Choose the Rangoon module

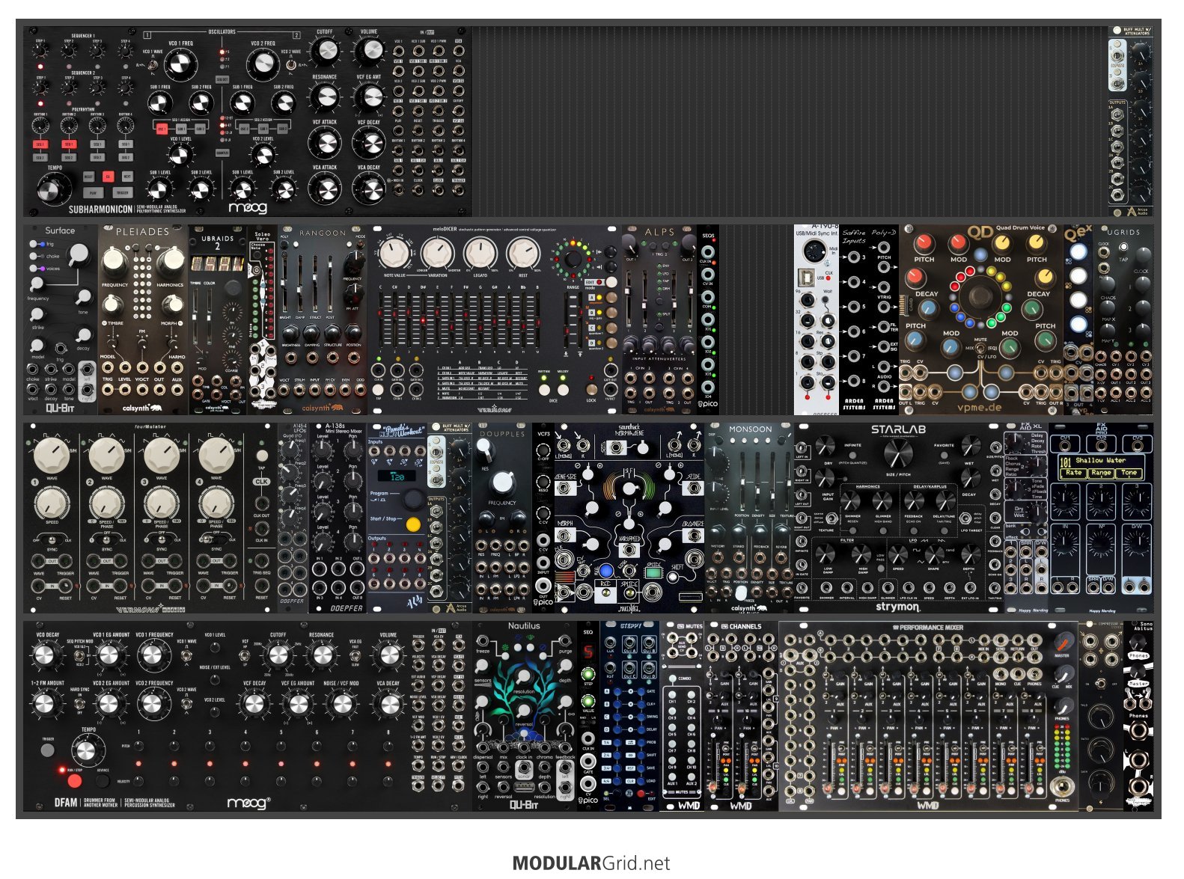point(323,319)
